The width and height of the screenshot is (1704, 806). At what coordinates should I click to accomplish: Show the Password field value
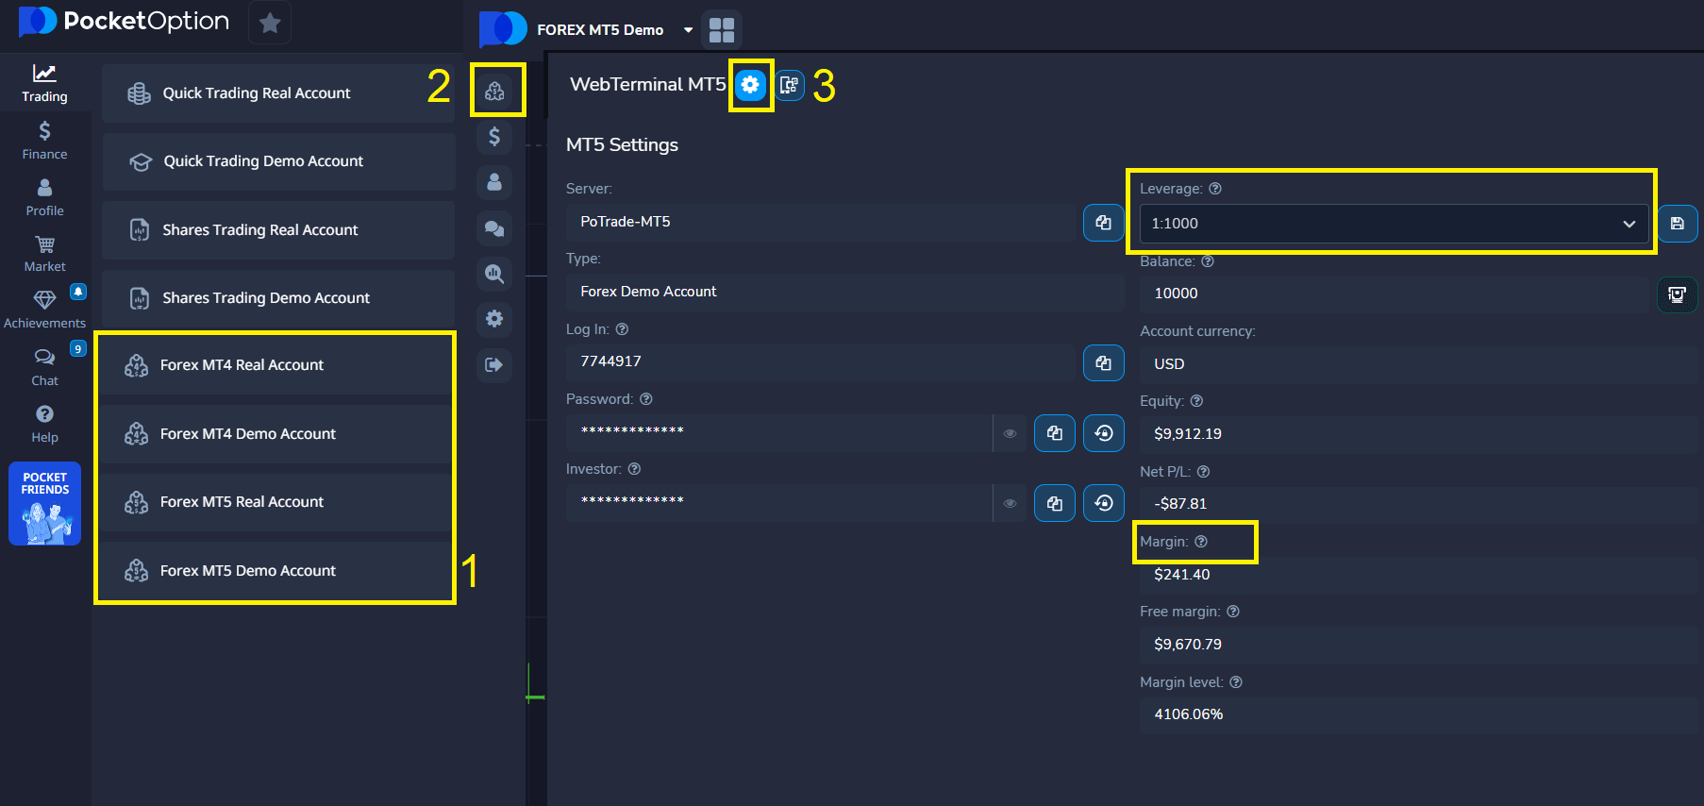[x=1010, y=433]
